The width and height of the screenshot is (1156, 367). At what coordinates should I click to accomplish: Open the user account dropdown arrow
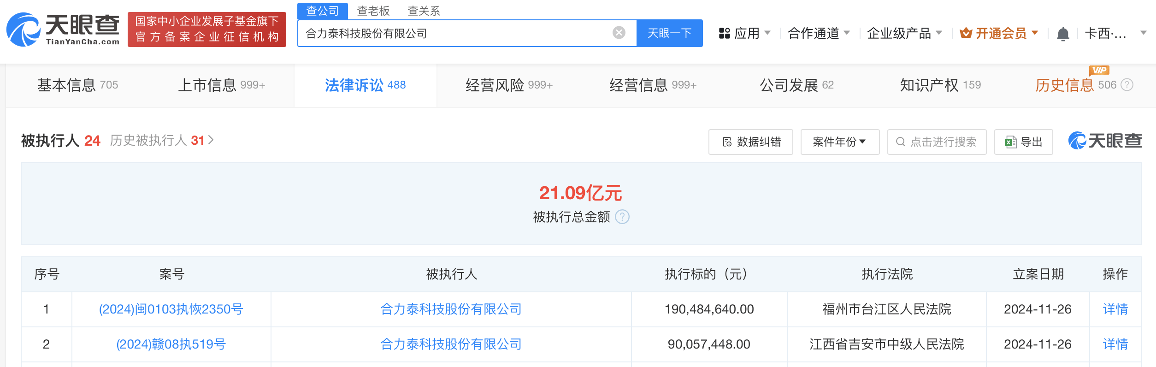(x=1143, y=33)
